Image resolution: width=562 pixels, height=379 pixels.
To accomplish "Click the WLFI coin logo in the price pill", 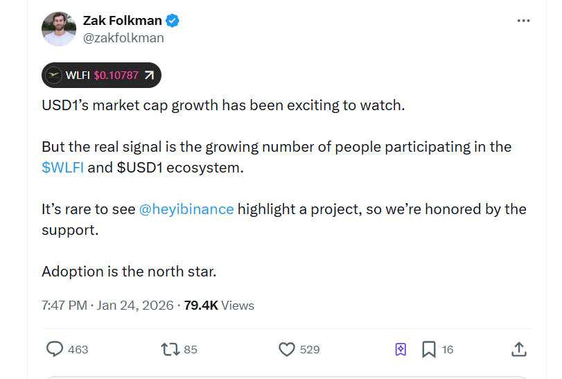I will pos(54,76).
